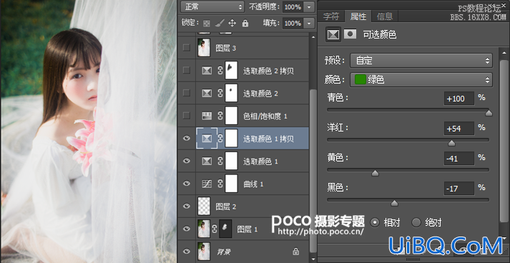510x263 pixels.
Task: Open the 填充 fill dropdown arrow
Action: 309,23
